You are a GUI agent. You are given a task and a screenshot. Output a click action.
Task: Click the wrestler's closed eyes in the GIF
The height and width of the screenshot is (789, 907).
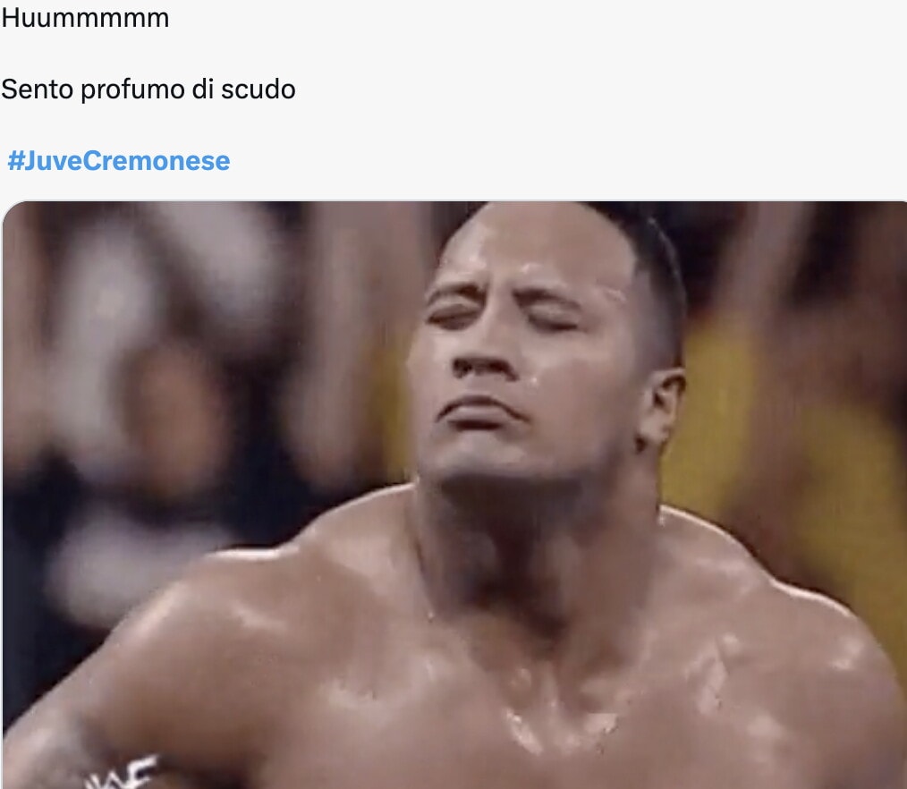point(502,317)
